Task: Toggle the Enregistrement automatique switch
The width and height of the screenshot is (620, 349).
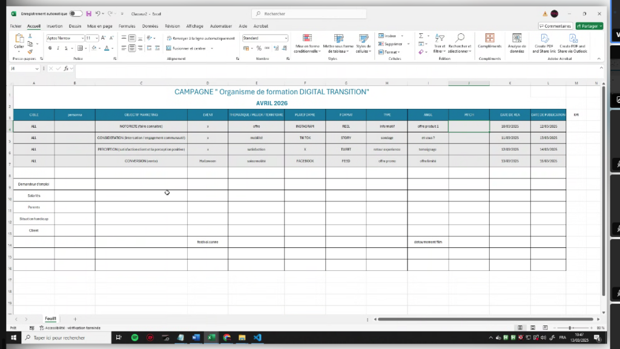Action: 76,13
